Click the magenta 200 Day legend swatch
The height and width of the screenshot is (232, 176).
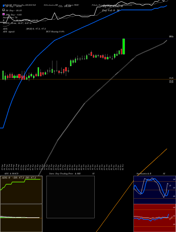[4, 14]
